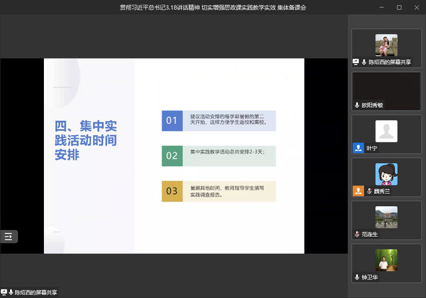Click 范连生's participant tile

386,217
